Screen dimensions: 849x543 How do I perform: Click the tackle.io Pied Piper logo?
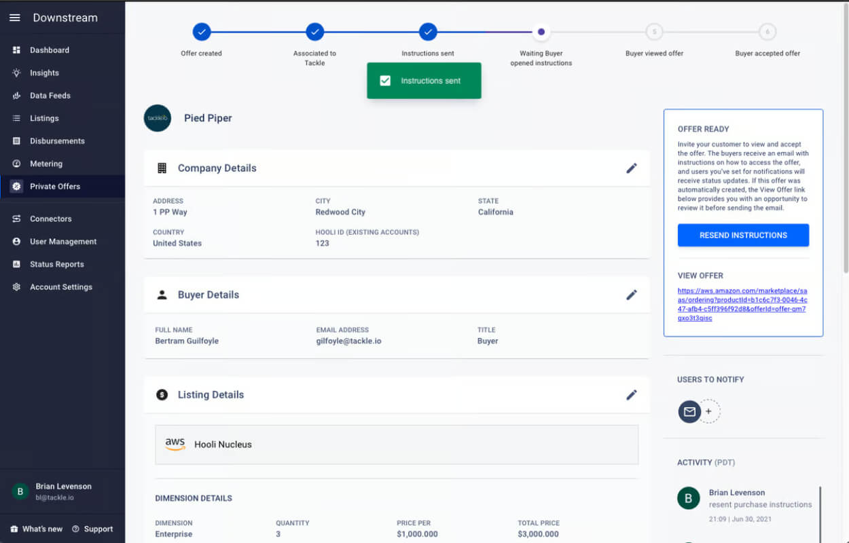pyautogui.click(x=158, y=118)
